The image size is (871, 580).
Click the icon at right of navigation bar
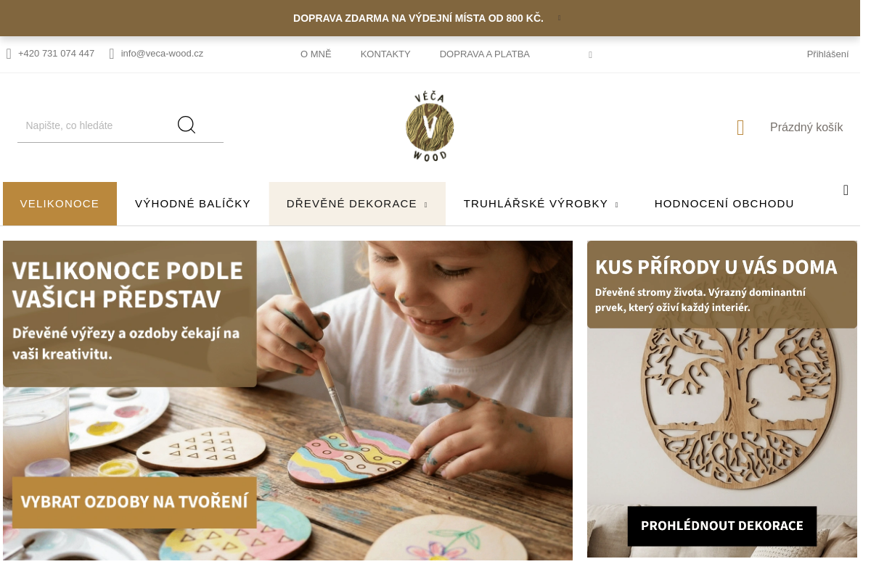846,190
